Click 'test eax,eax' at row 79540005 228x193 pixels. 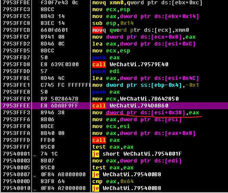pos(113,168)
